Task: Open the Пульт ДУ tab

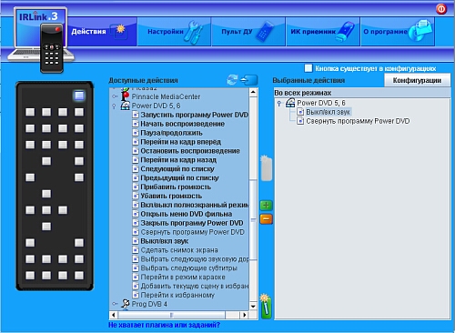Action: 248,32
